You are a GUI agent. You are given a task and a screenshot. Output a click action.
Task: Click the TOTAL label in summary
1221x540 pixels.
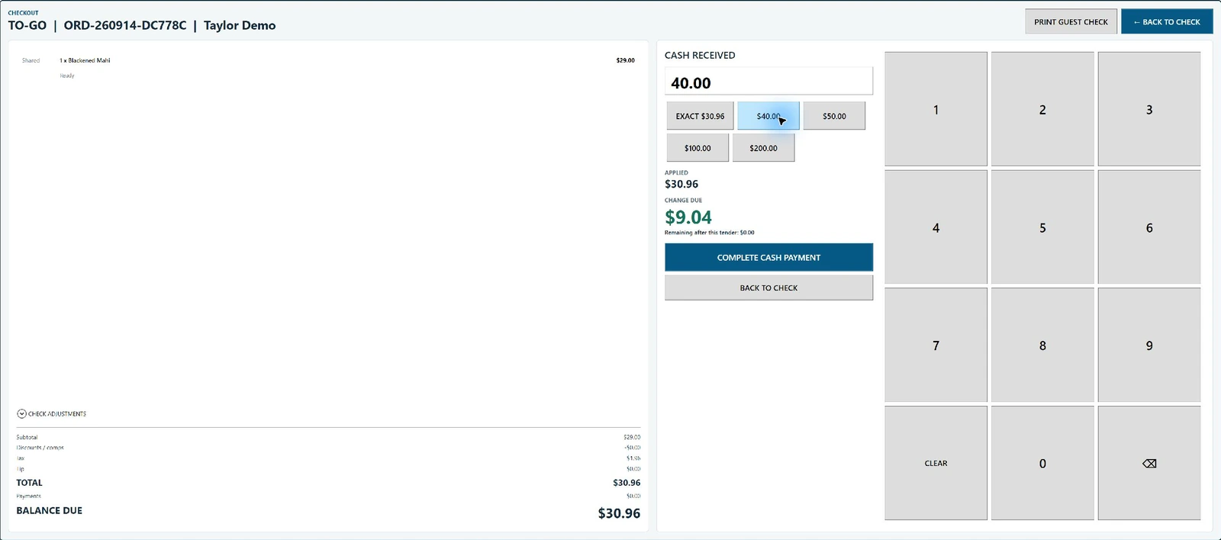click(x=30, y=483)
